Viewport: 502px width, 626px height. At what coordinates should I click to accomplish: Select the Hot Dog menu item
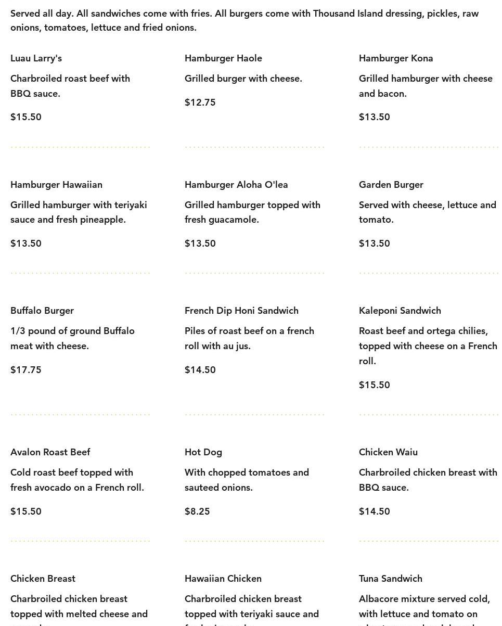coord(203,452)
